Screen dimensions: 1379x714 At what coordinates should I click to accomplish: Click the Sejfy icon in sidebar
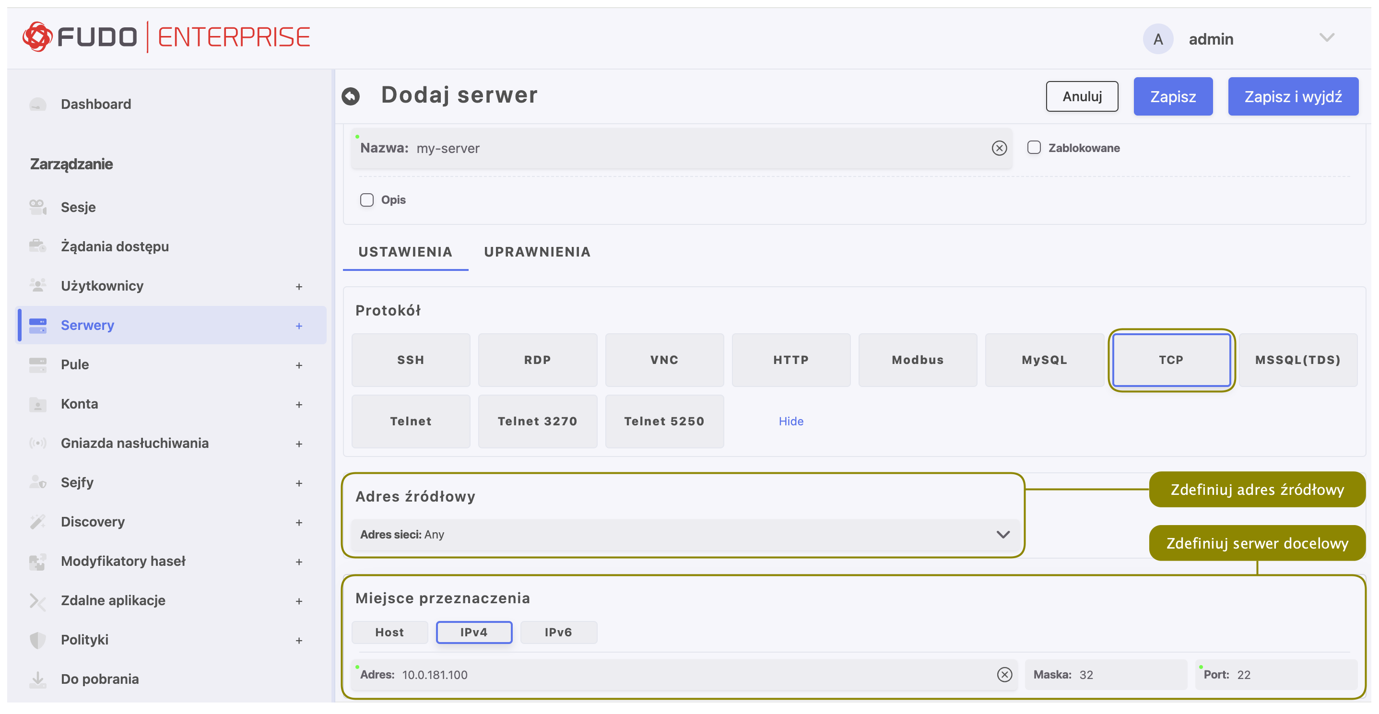[37, 482]
